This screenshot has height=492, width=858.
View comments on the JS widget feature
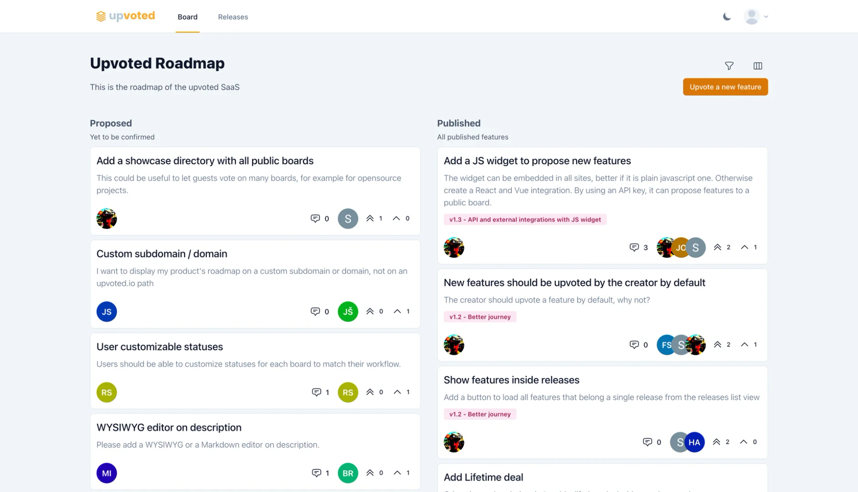click(634, 247)
